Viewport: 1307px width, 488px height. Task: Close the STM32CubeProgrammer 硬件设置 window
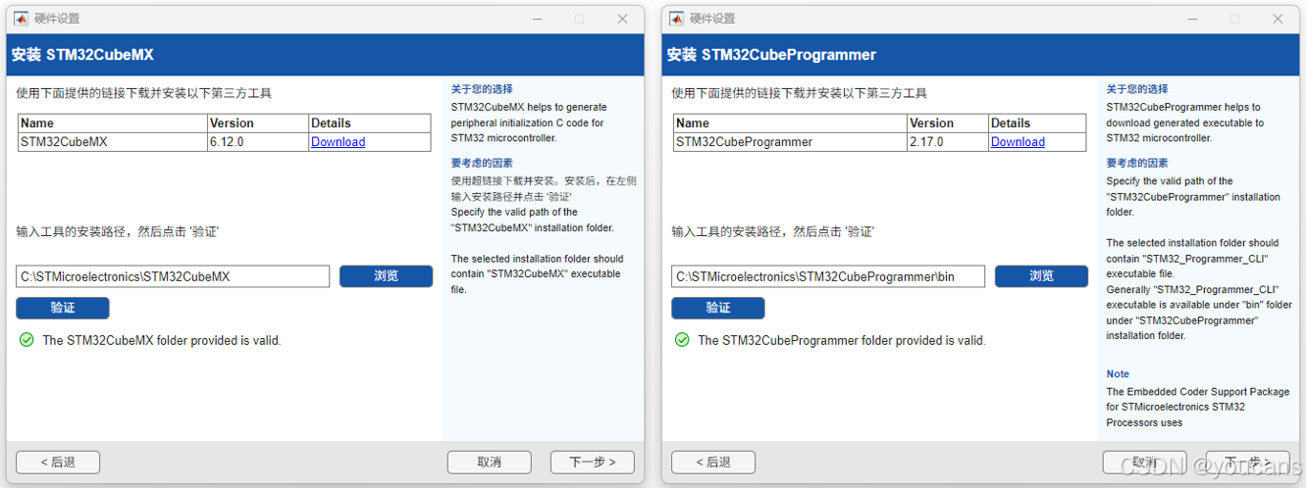click(1278, 19)
